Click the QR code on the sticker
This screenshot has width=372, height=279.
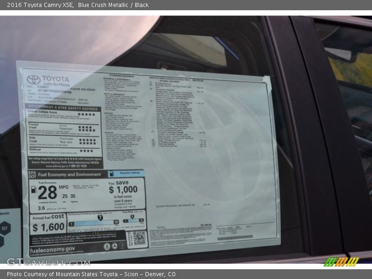pos(139,238)
